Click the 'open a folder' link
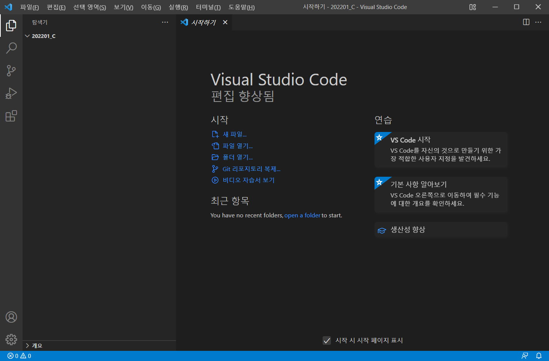The image size is (549, 361). coord(302,215)
